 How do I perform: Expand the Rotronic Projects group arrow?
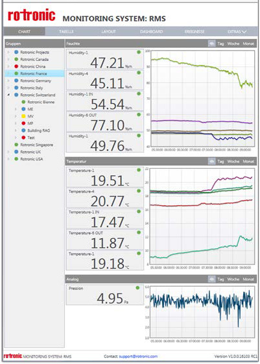click(x=8, y=53)
